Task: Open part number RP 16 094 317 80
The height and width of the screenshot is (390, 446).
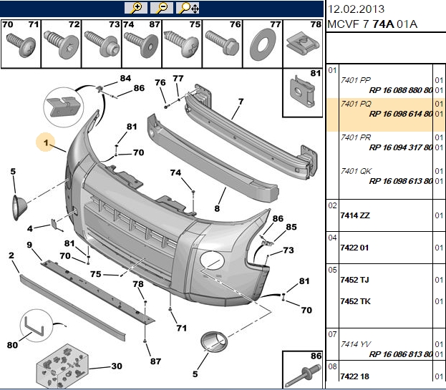Action: pyautogui.click(x=400, y=147)
